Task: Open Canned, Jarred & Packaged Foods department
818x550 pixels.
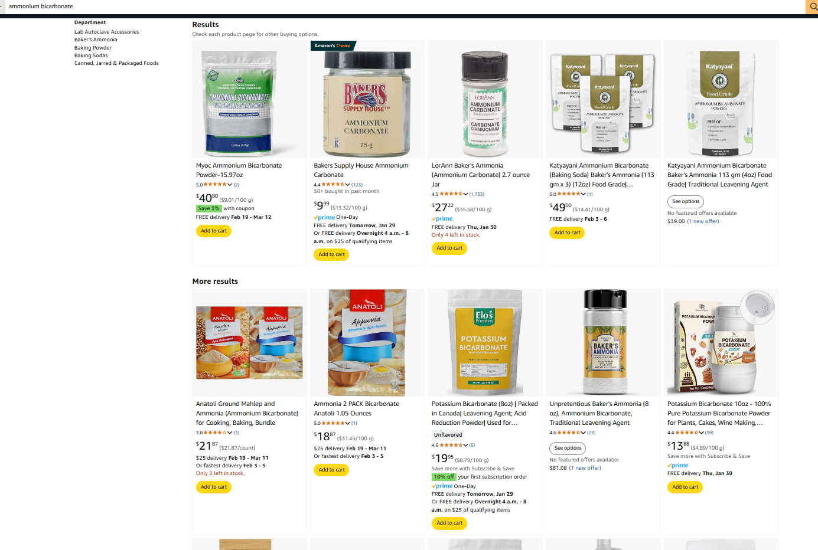Action: tap(116, 63)
